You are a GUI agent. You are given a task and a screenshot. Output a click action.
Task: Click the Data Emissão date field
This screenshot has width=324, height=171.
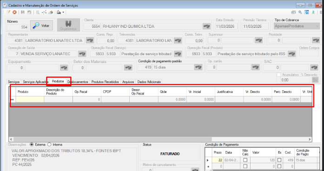[x=226, y=26]
